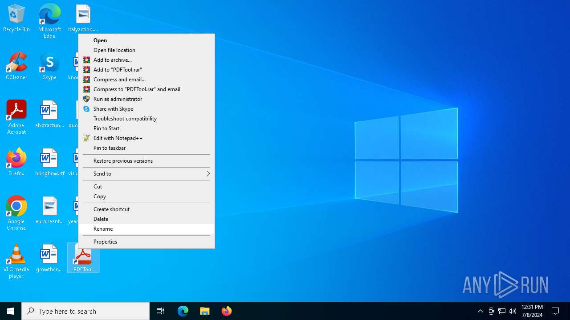
Task: Choose Compress to "PDFTool.rar" and email
Action: [x=147, y=89]
